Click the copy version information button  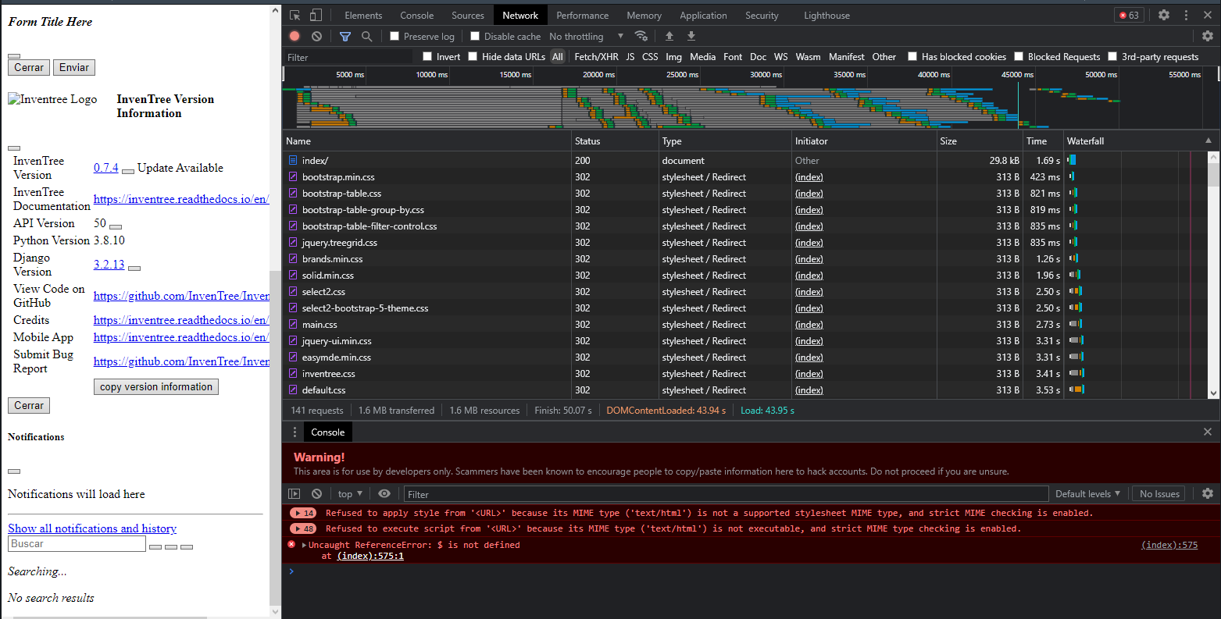pyautogui.click(x=155, y=386)
